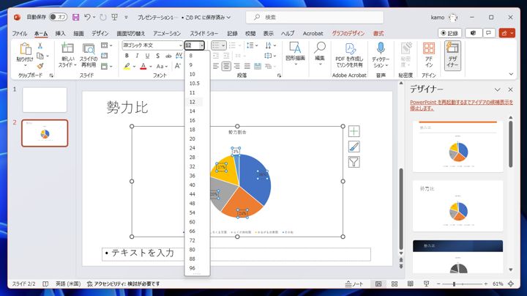Click fit slide to window icon
The width and height of the screenshot is (527, 296).
(511, 284)
